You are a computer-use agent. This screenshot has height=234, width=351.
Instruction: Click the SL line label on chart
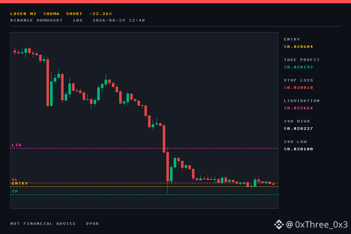tap(15, 180)
